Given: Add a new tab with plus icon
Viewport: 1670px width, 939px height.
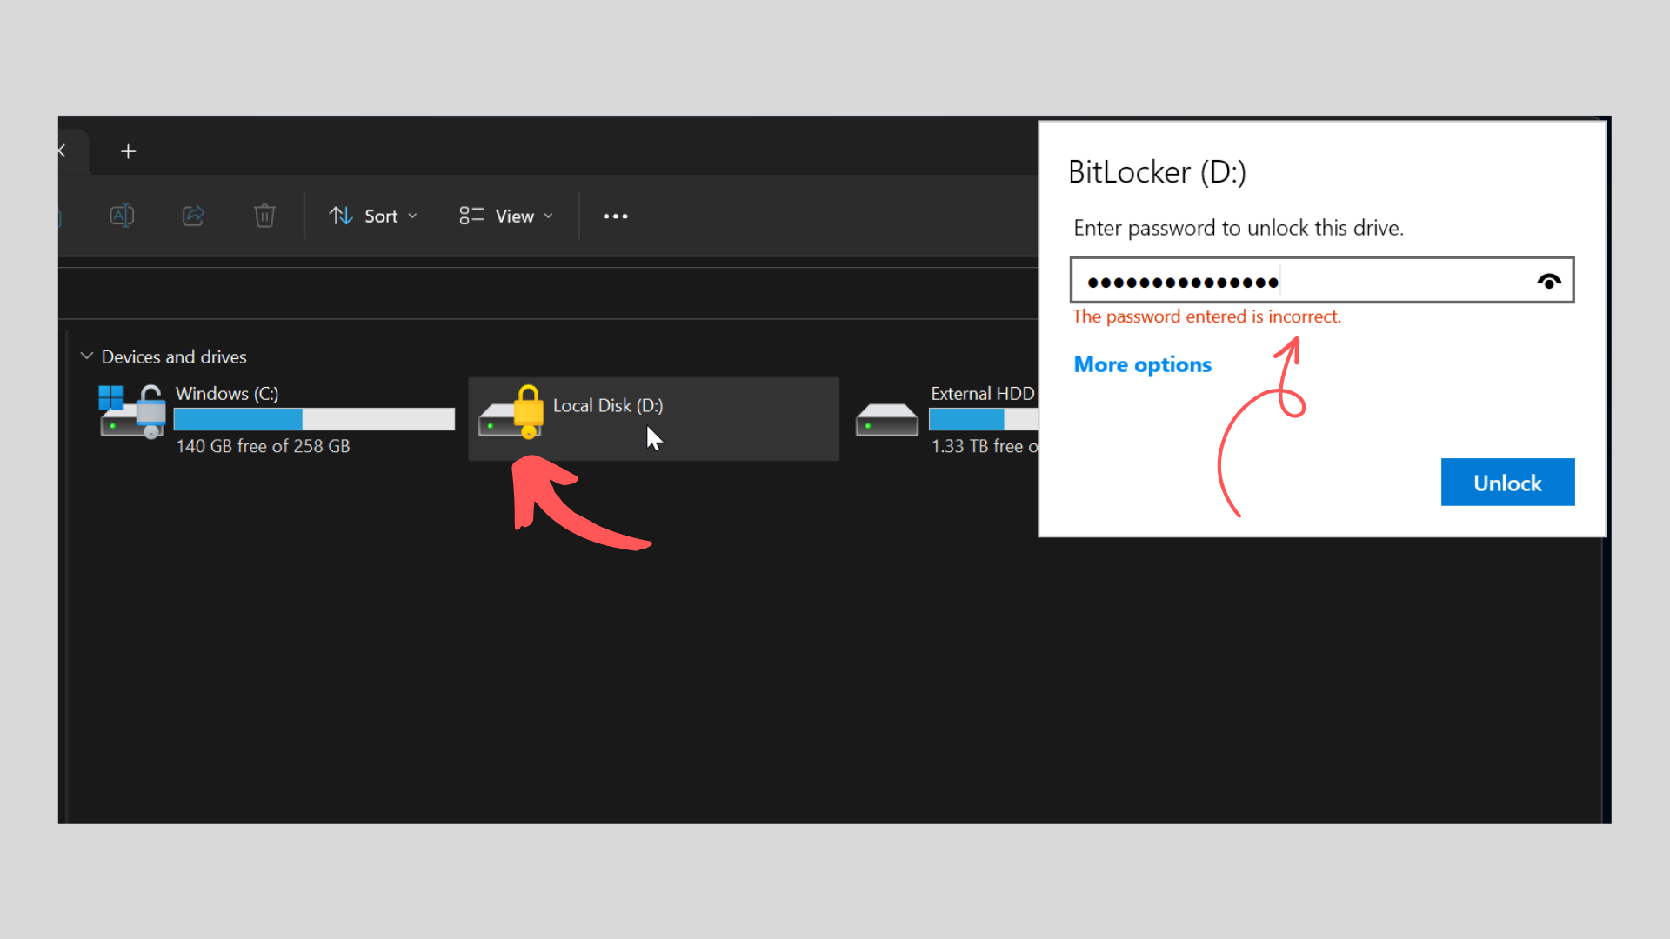Looking at the screenshot, I should point(129,152).
